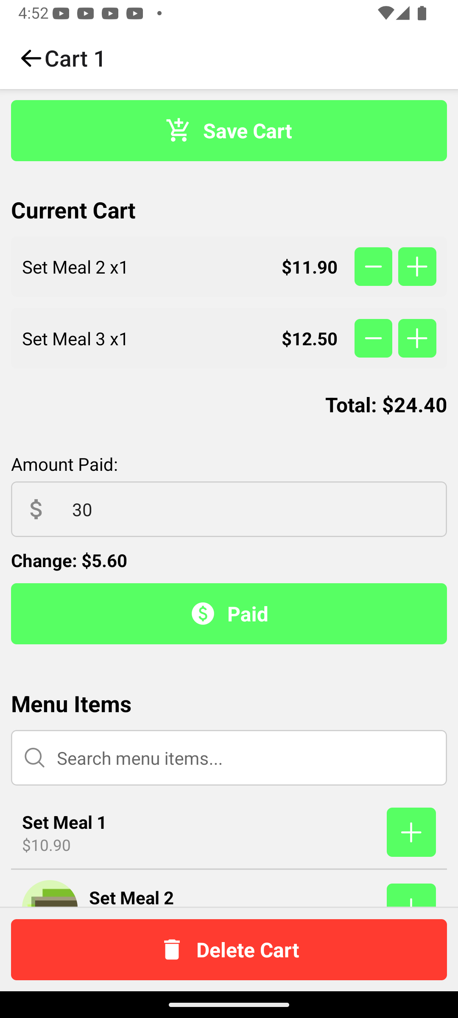Select the Set Meal 1 menu entry

[64, 832]
